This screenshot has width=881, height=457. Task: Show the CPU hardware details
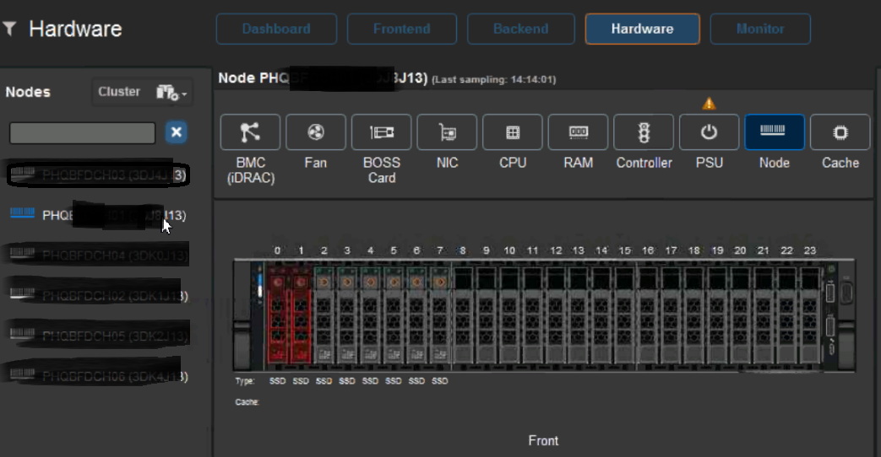tap(513, 132)
